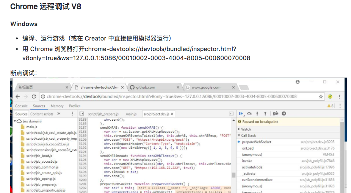Viewport: 351px width, 193px height.
Task: Open script/ccui/jsb_cocos2d_ui.js in file tree
Action: pos(47,144)
